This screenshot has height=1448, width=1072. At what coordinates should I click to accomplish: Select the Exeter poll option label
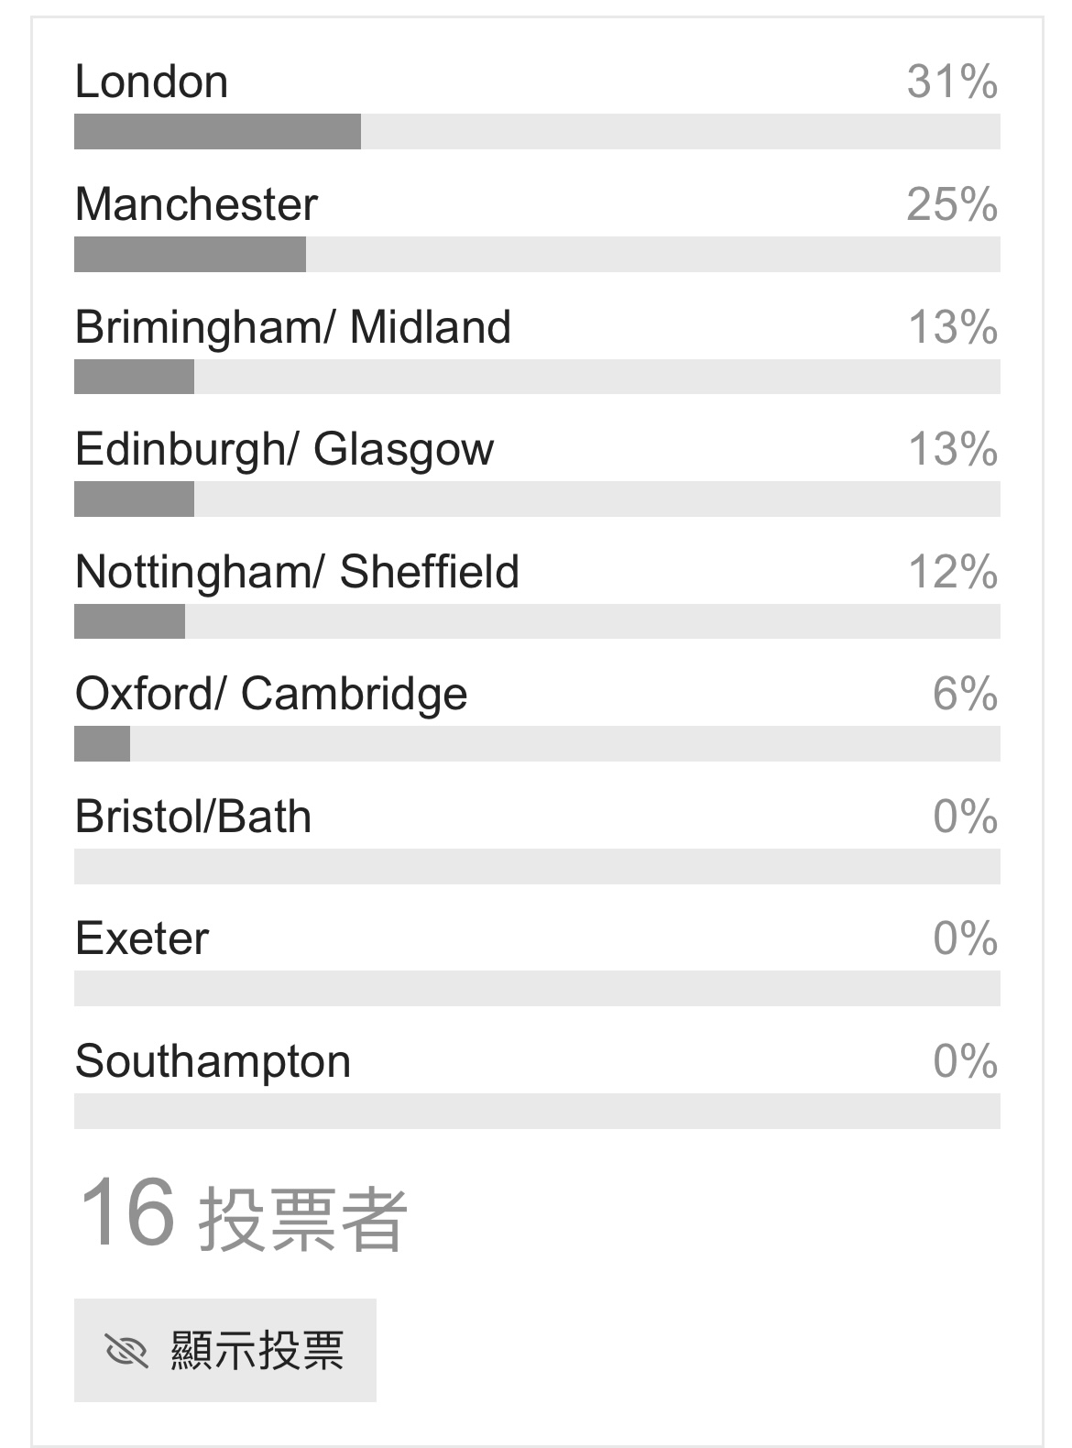142,938
